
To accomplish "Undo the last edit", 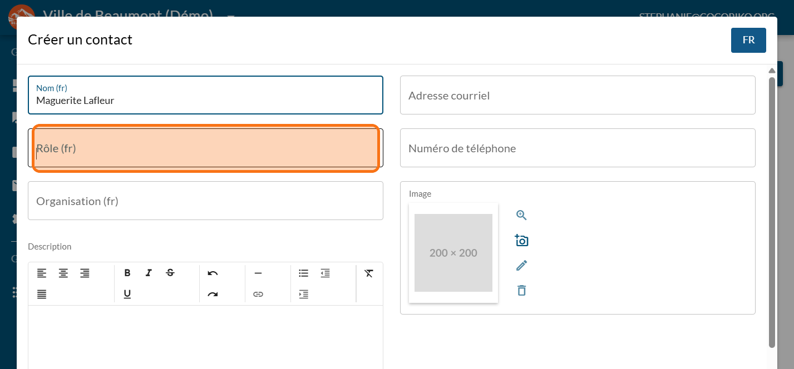I will point(213,273).
